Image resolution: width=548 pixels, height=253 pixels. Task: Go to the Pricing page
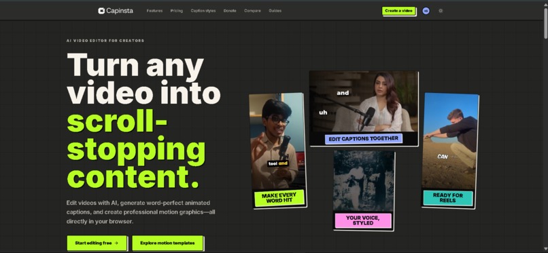[x=177, y=11]
